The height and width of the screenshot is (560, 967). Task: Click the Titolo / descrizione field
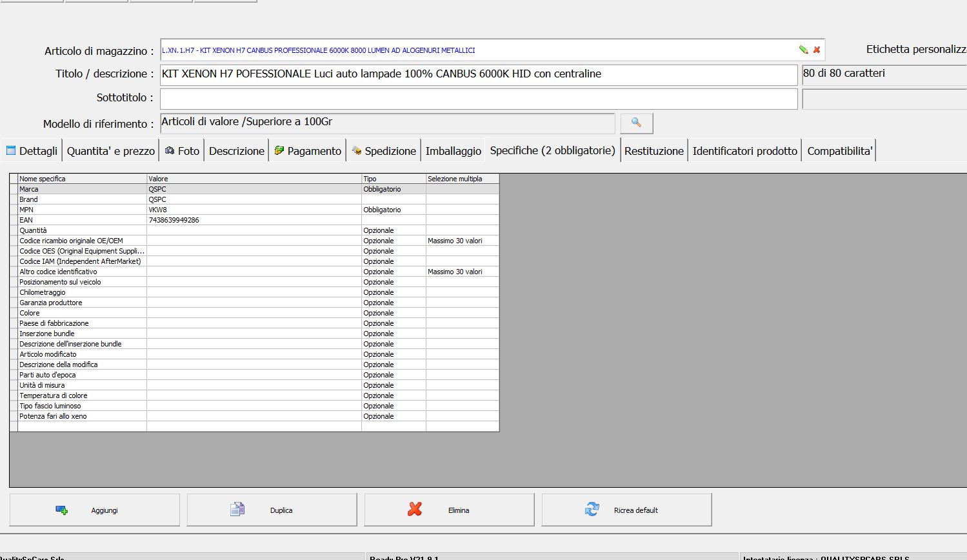(x=479, y=74)
